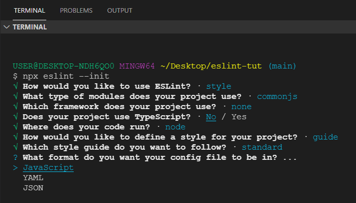Select the TERMINAL tab
The image size is (356, 203).
point(29,10)
